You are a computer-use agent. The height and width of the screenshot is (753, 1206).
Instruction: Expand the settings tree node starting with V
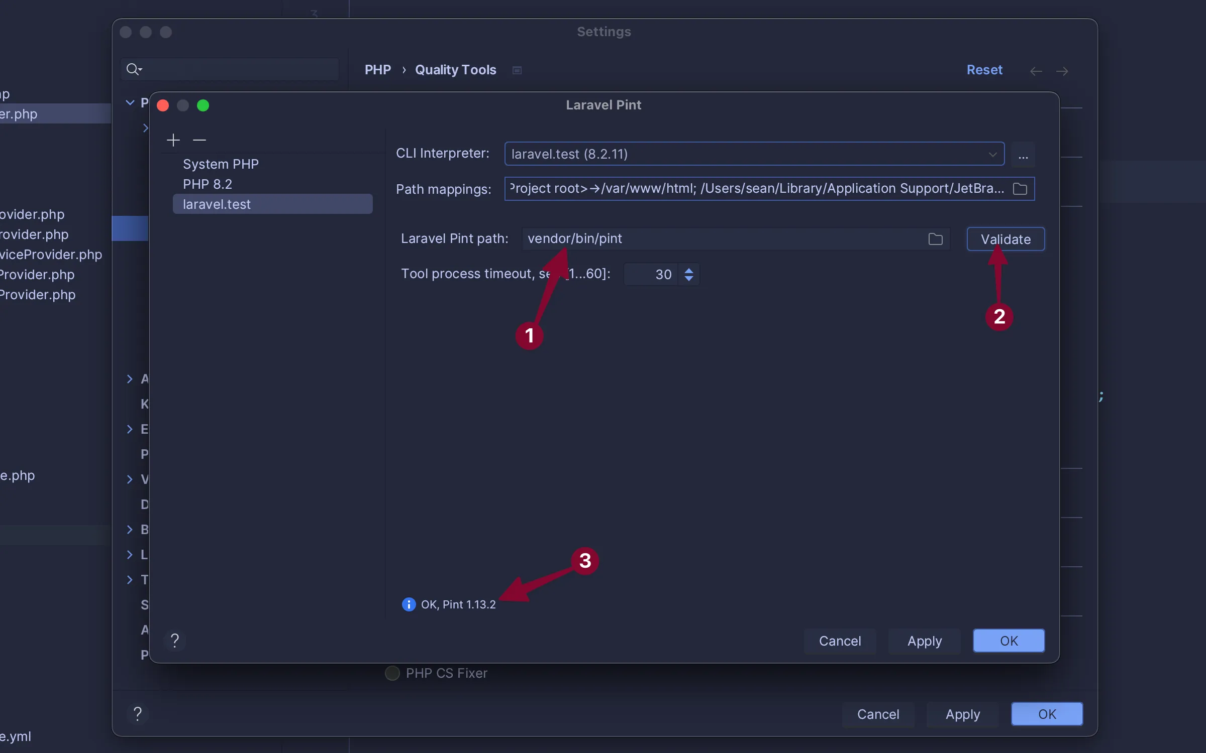(x=130, y=479)
